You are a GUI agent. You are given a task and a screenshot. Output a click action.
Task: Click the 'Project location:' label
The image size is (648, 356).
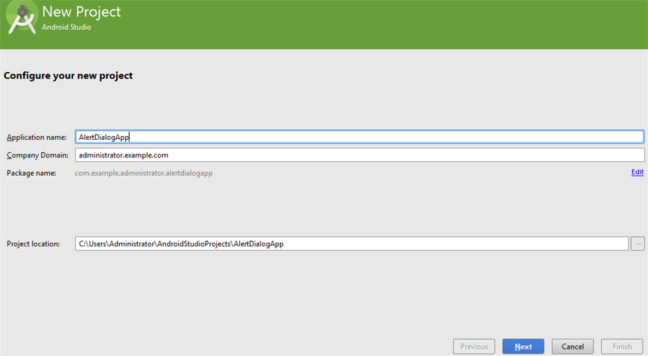tap(33, 243)
